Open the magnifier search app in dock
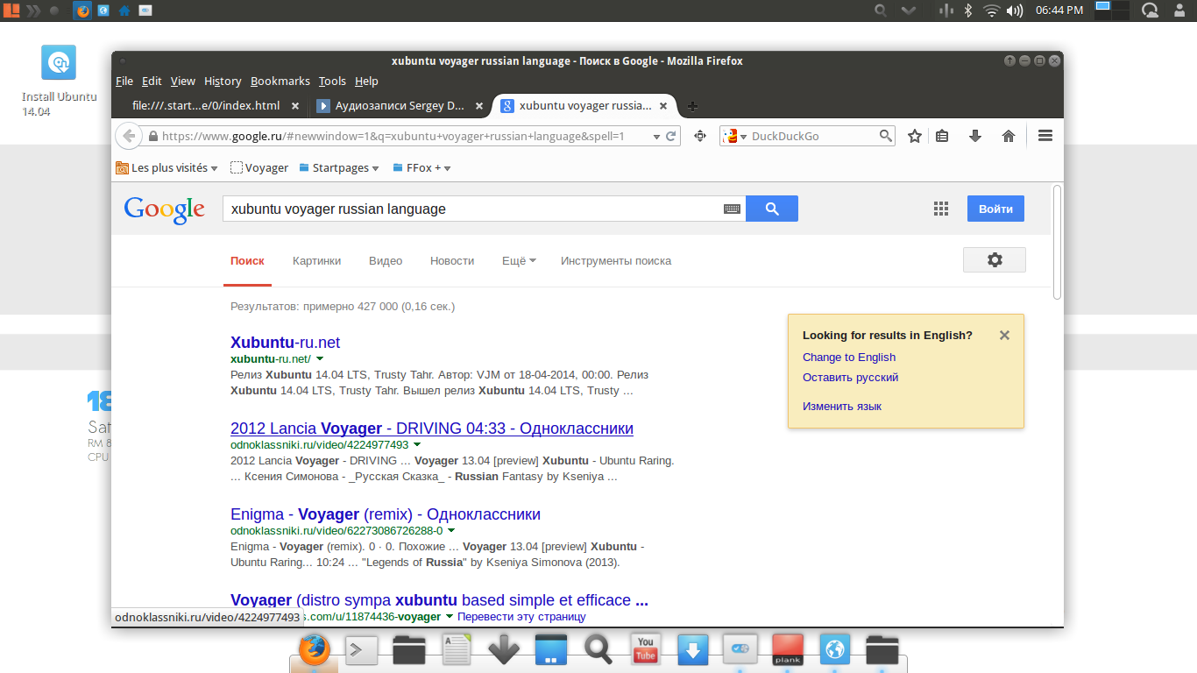This screenshot has height=673, width=1197. [x=598, y=650]
